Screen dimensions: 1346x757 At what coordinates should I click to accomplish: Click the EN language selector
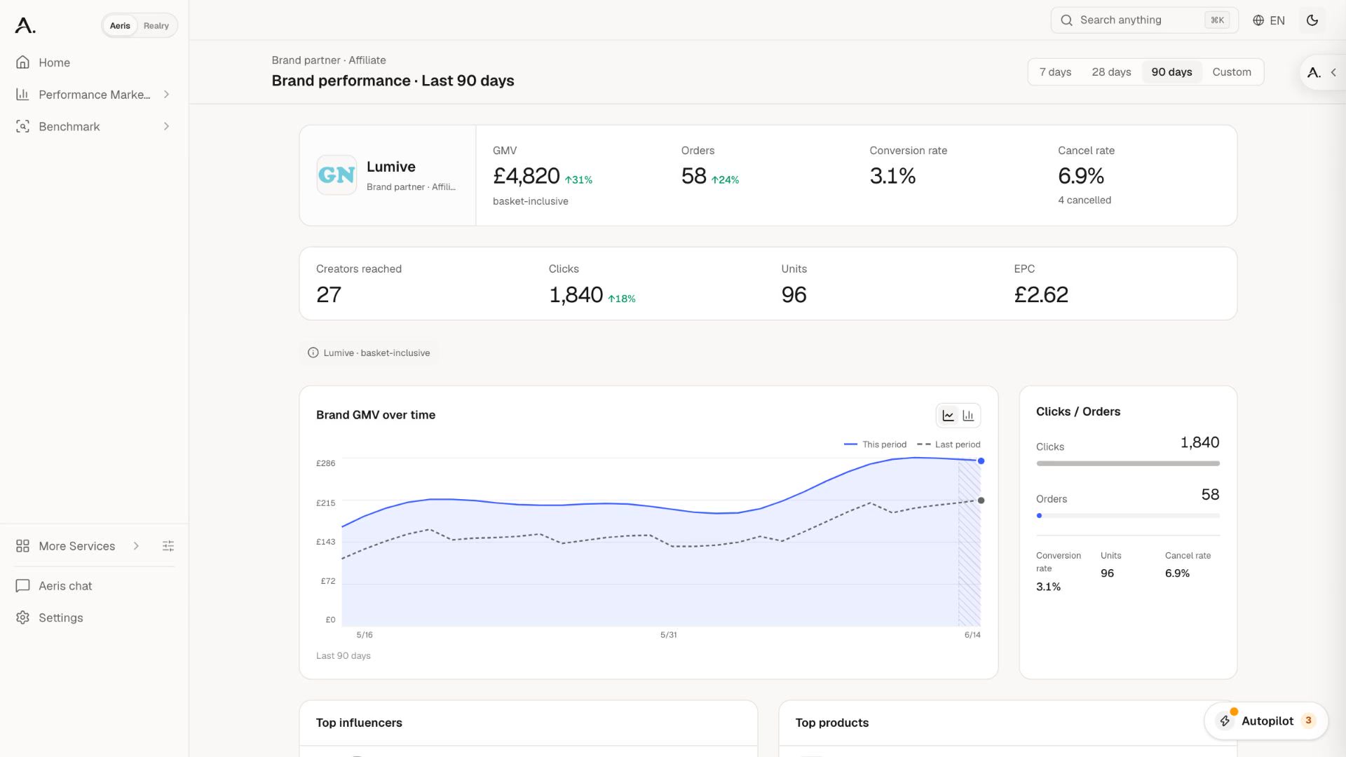coord(1269,20)
